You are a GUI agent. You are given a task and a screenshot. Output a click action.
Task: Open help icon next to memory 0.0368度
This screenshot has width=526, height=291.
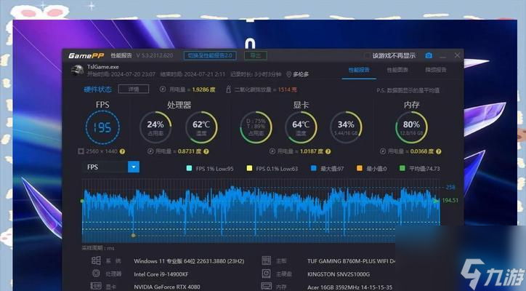pos(438,151)
